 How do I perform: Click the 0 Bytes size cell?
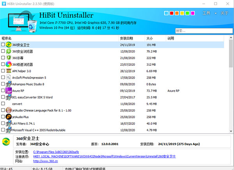tap(151, 84)
